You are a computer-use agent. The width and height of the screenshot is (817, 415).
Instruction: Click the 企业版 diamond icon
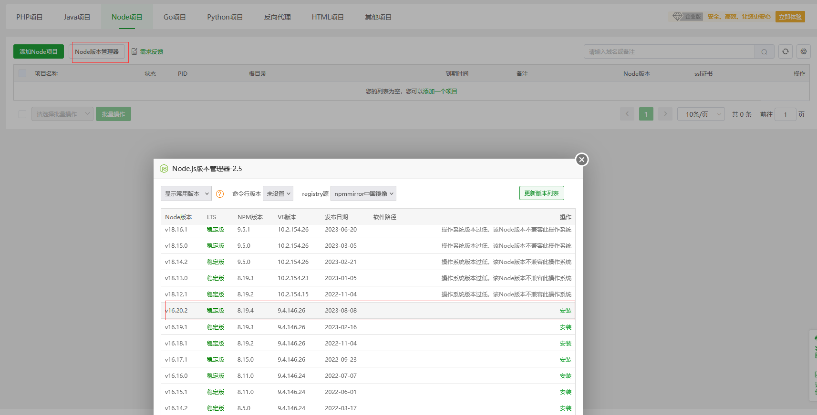(677, 17)
